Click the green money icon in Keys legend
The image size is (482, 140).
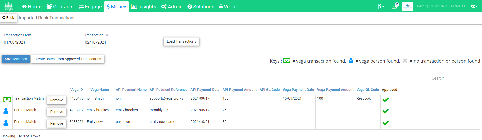click(x=286, y=61)
